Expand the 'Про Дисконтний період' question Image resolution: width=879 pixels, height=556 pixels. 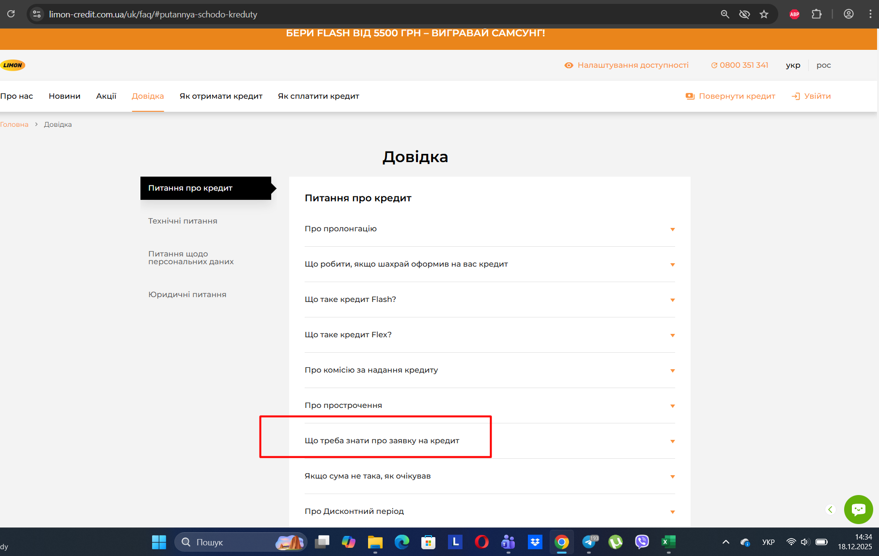point(490,511)
